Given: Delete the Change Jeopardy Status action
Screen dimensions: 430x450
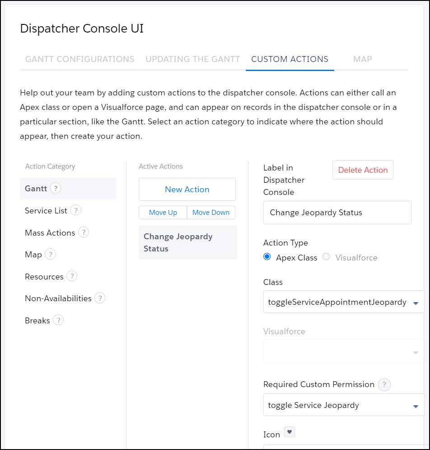Looking at the screenshot, I should click(x=363, y=170).
